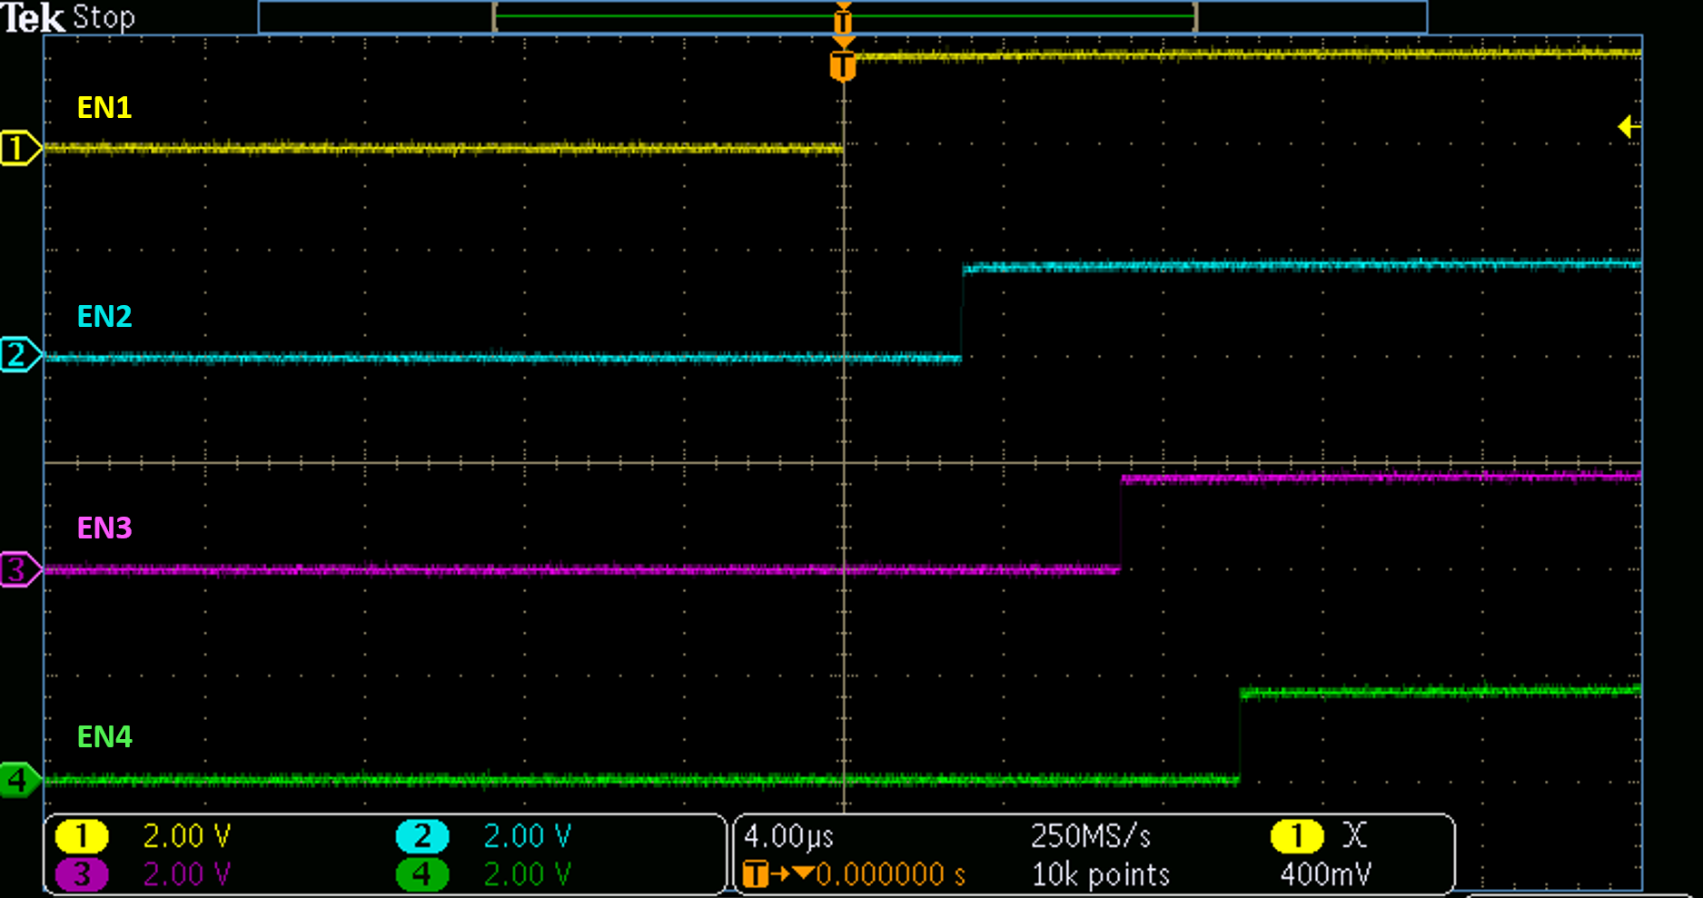Viewport: 1703px width, 898px height.
Task: Click the 250MS/s sample rate readout
Action: pos(1091,835)
